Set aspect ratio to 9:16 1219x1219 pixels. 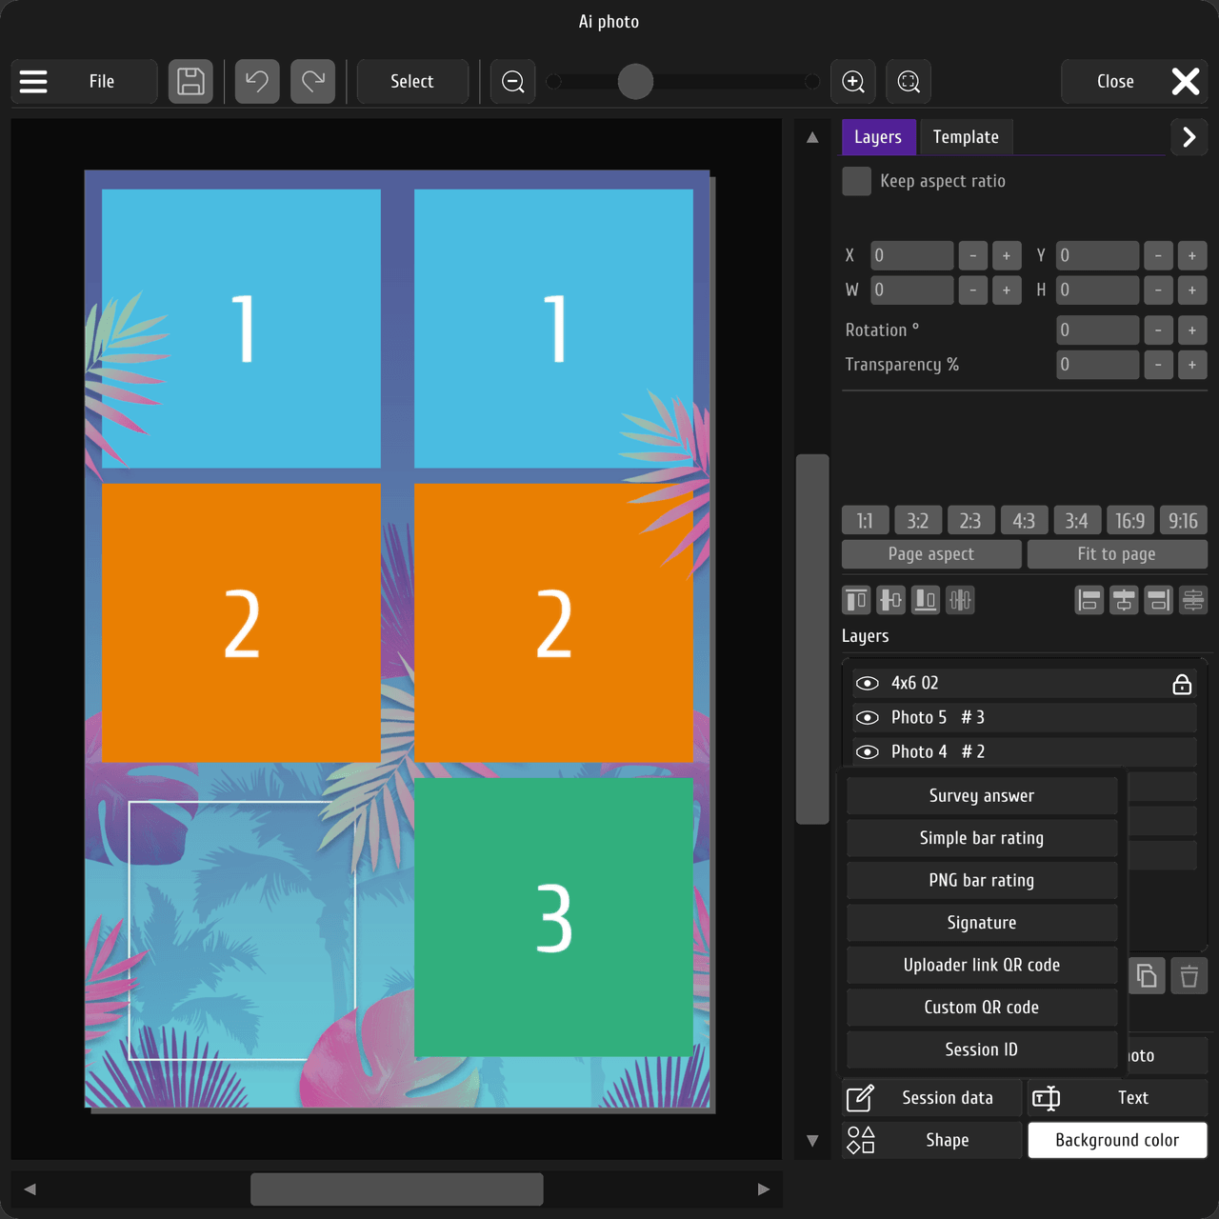1184,521
